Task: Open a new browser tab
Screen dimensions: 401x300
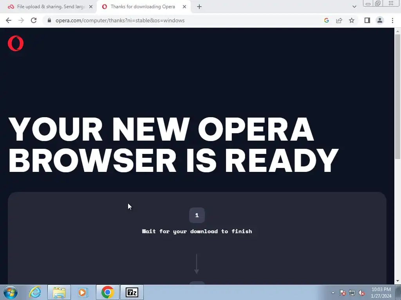Action: pyautogui.click(x=199, y=7)
